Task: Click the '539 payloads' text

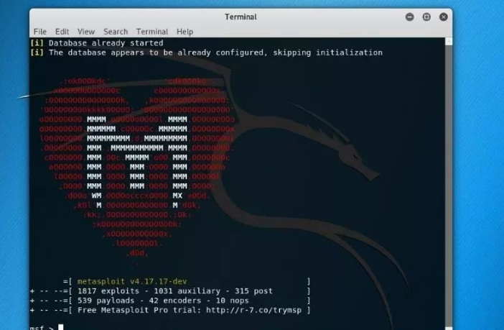Action: (x=106, y=301)
